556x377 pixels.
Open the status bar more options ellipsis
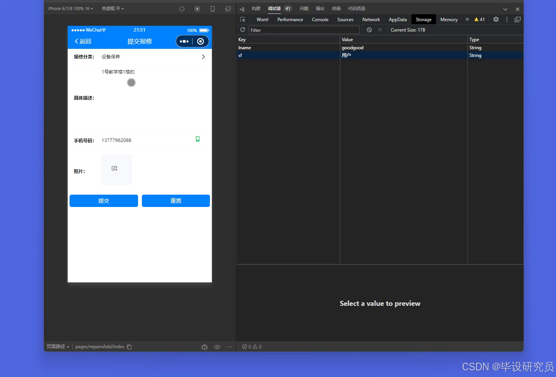point(230,347)
